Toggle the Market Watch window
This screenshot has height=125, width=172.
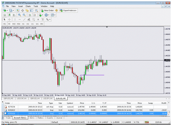tap(18, 10)
